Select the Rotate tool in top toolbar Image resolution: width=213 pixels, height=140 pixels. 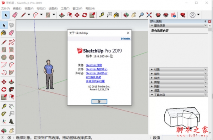tap(84, 15)
